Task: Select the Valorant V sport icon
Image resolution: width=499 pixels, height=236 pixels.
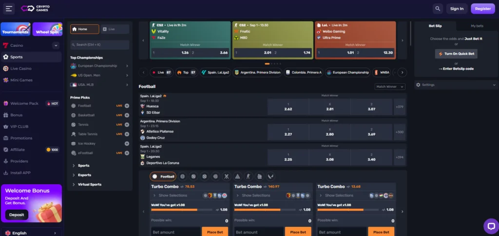Action: pos(270,177)
